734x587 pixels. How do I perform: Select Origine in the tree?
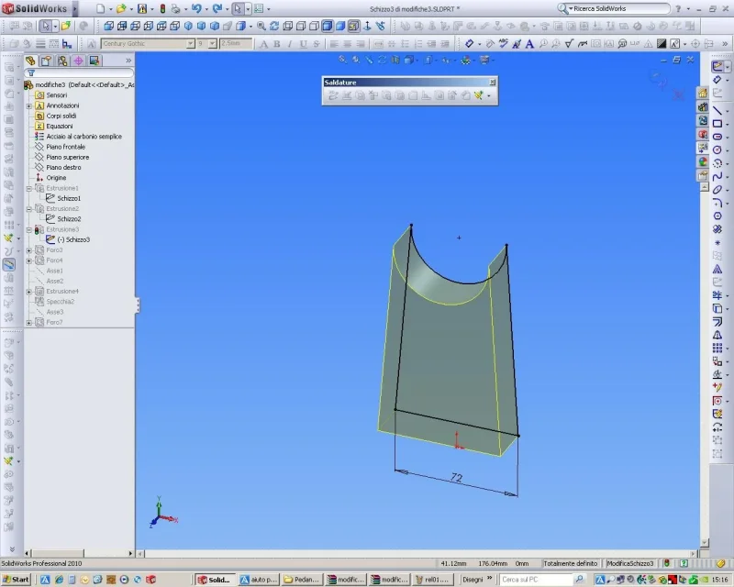click(x=56, y=177)
